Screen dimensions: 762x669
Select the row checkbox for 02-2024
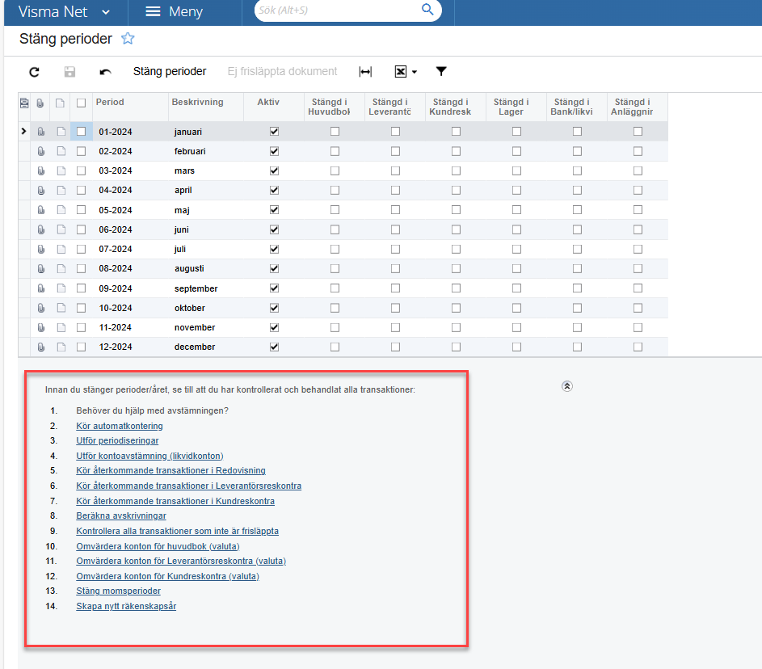(x=81, y=151)
